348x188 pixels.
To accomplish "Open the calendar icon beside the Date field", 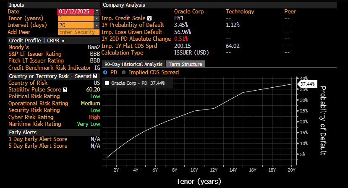I will (x=97, y=12).
